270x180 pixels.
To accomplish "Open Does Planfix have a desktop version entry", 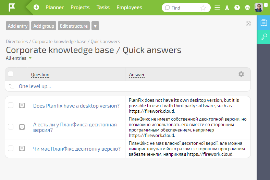I will coord(76,106).
